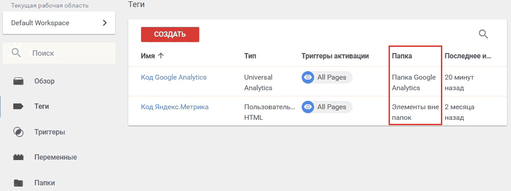Viewport: 511px width, 191px height.
Task: Click the search magnifier icon in tags table
Action: coord(483,34)
